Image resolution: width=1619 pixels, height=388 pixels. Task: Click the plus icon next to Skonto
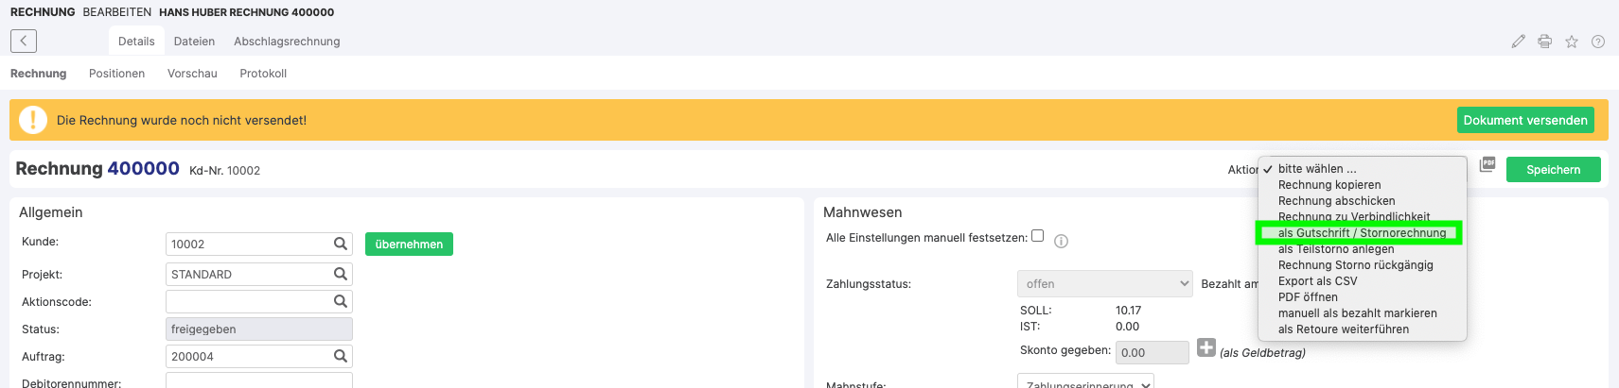[1205, 347]
